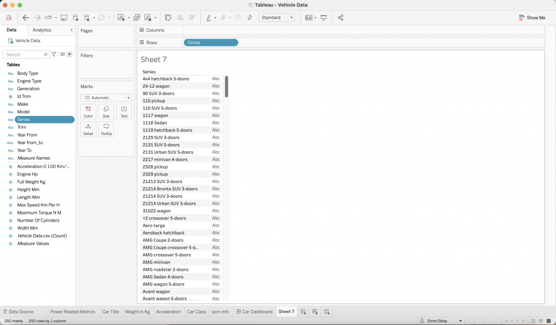Click into the Search fields input box
Viewport: 556px width, 325px height.
pos(24,55)
